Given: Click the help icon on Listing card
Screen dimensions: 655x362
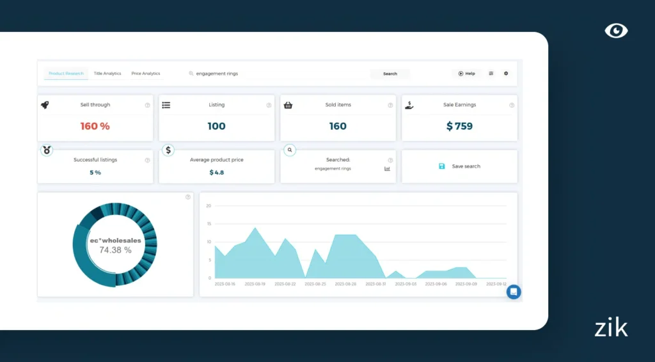Looking at the screenshot, I should tap(269, 105).
